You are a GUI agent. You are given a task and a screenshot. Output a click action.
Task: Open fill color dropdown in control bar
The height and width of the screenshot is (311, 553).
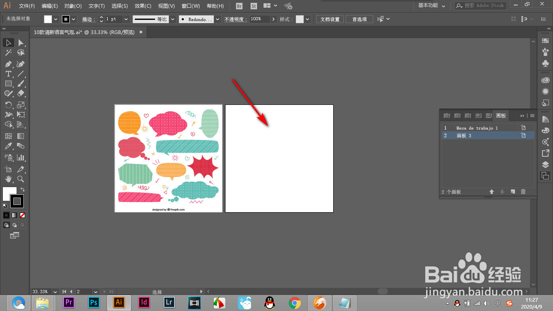pyautogui.click(x=56, y=19)
